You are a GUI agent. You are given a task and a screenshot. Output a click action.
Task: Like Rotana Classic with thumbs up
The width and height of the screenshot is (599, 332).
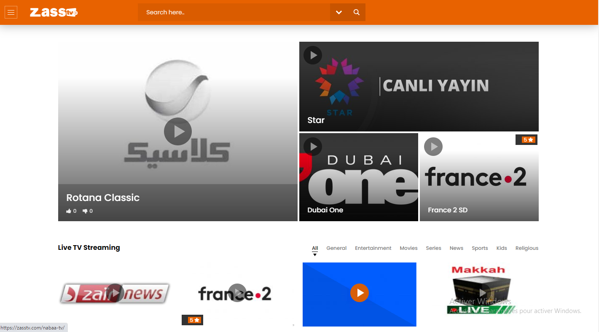tap(71, 211)
